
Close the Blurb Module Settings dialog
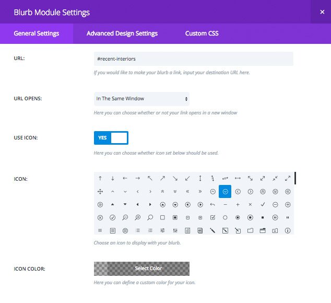pos(321,11)
